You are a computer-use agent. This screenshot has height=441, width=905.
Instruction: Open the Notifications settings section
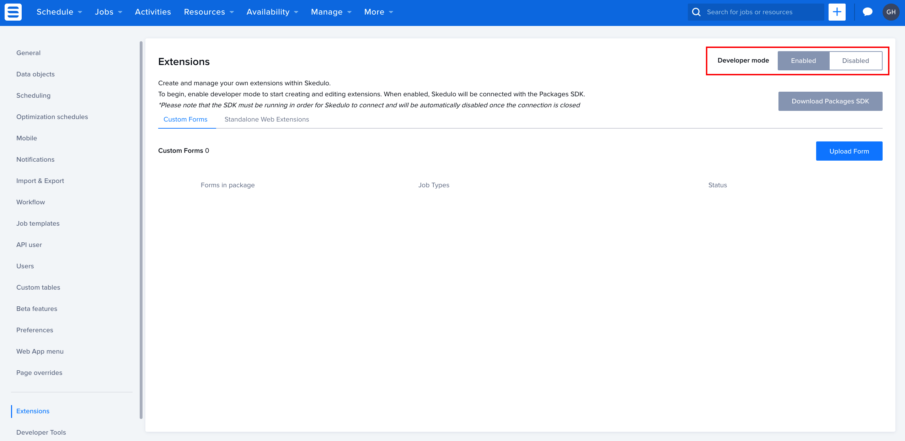coord(35,159)
